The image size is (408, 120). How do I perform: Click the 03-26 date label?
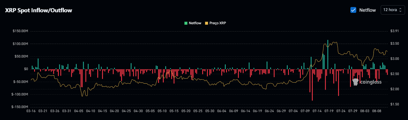pos(55,111)
